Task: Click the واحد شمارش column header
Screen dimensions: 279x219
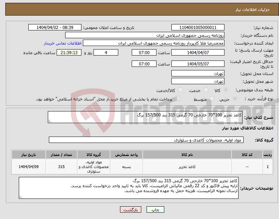Action: pyautogui.click(x=126, y=155)
